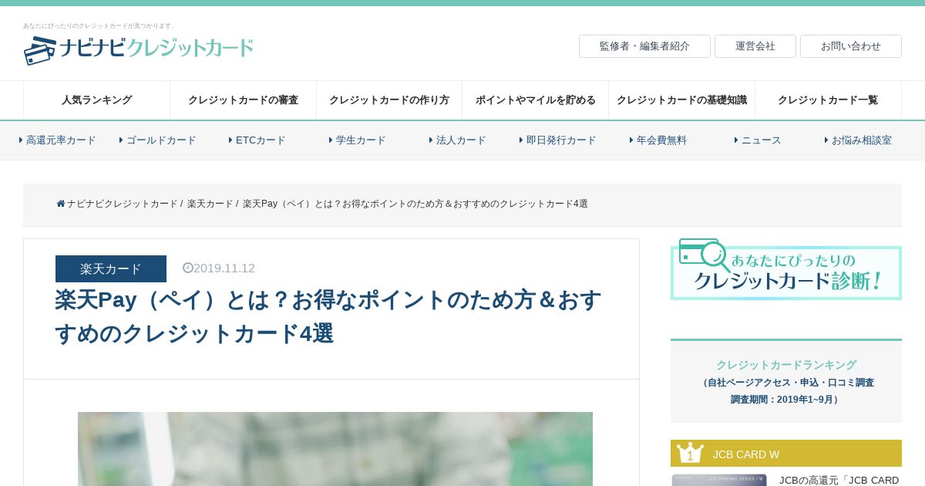Open the クレジットカード診断 banner
925x486 pixels.
click(786, 269)
